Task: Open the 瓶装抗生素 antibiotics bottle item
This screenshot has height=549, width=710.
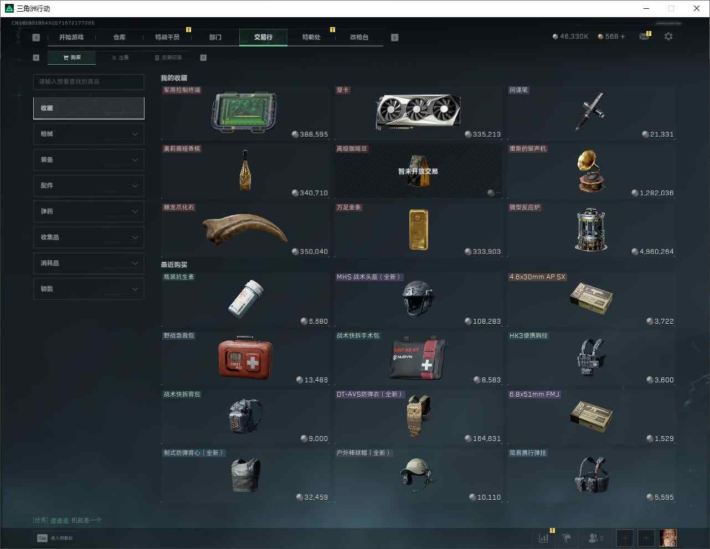Action: click(x=245, y=300)
